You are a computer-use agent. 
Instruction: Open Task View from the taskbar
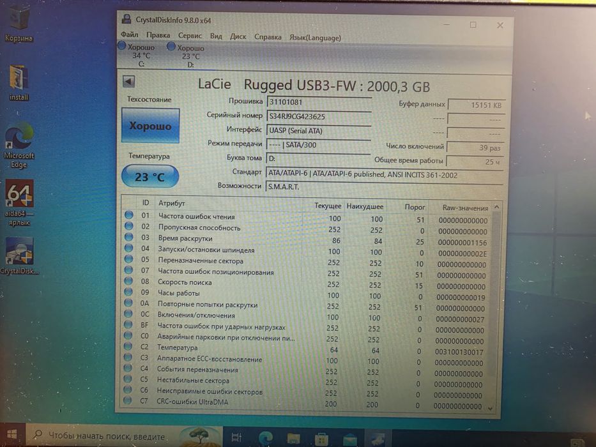[x=236, y=437]
